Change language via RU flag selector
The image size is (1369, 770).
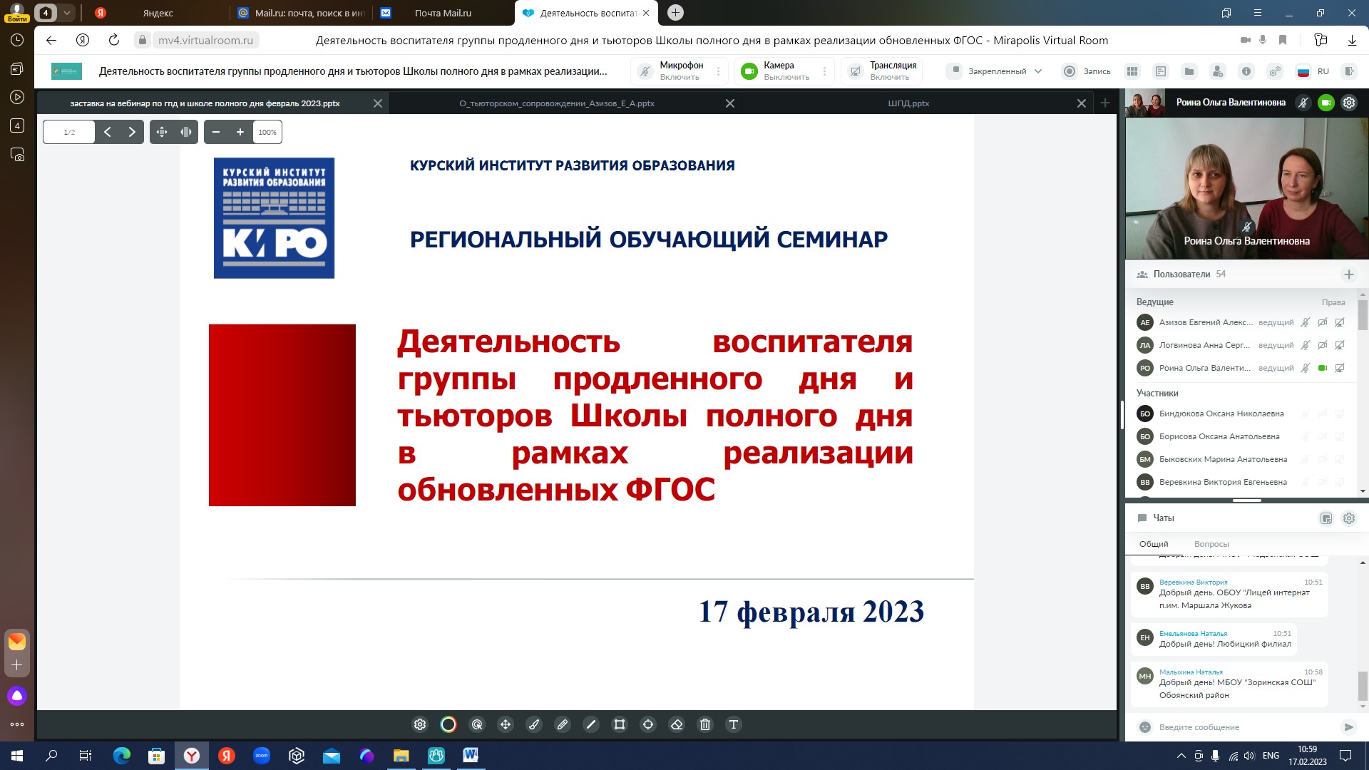click(x=1313, y=71)
